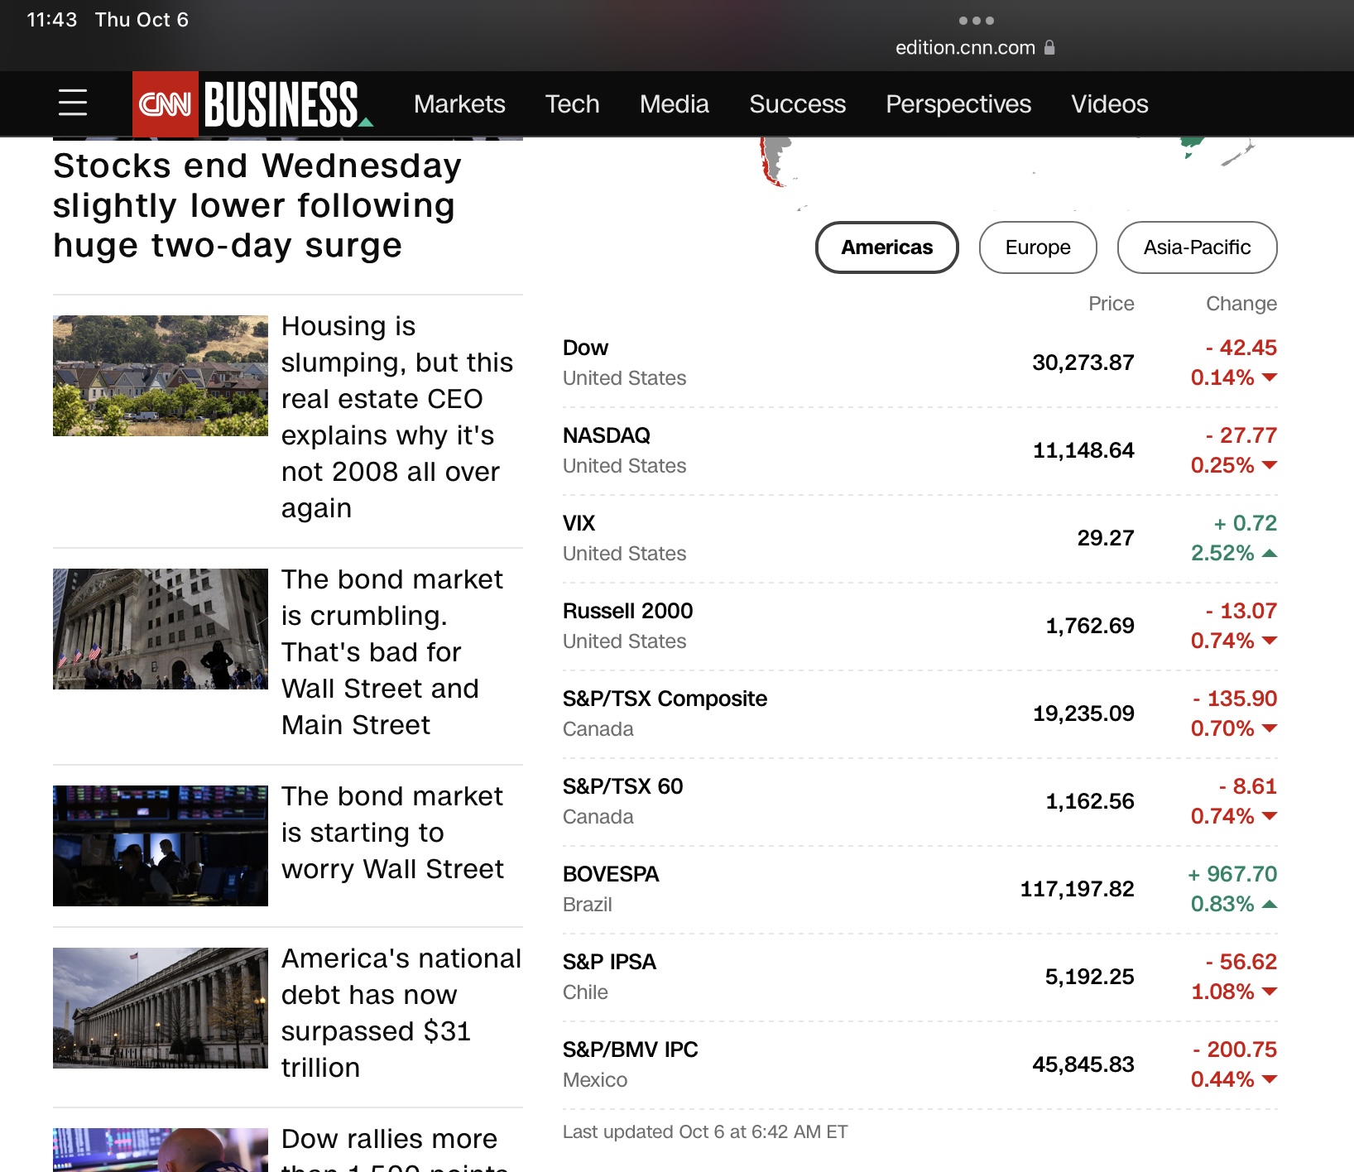Screen dimensions: 1354x1172
Task: Switch to the Europe region tab
Action: pos(1038,247)
